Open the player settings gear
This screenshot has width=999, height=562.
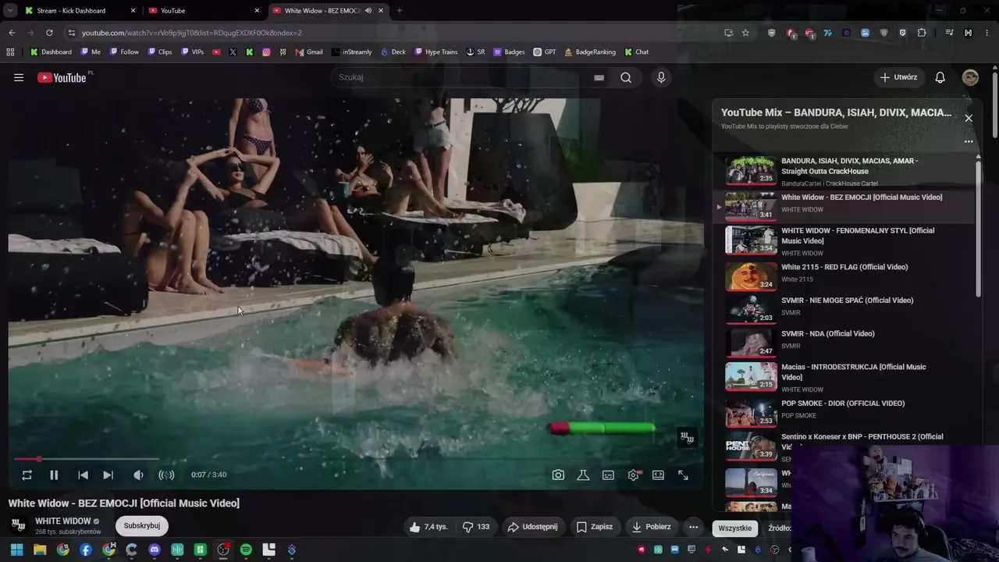pos(634,475)
